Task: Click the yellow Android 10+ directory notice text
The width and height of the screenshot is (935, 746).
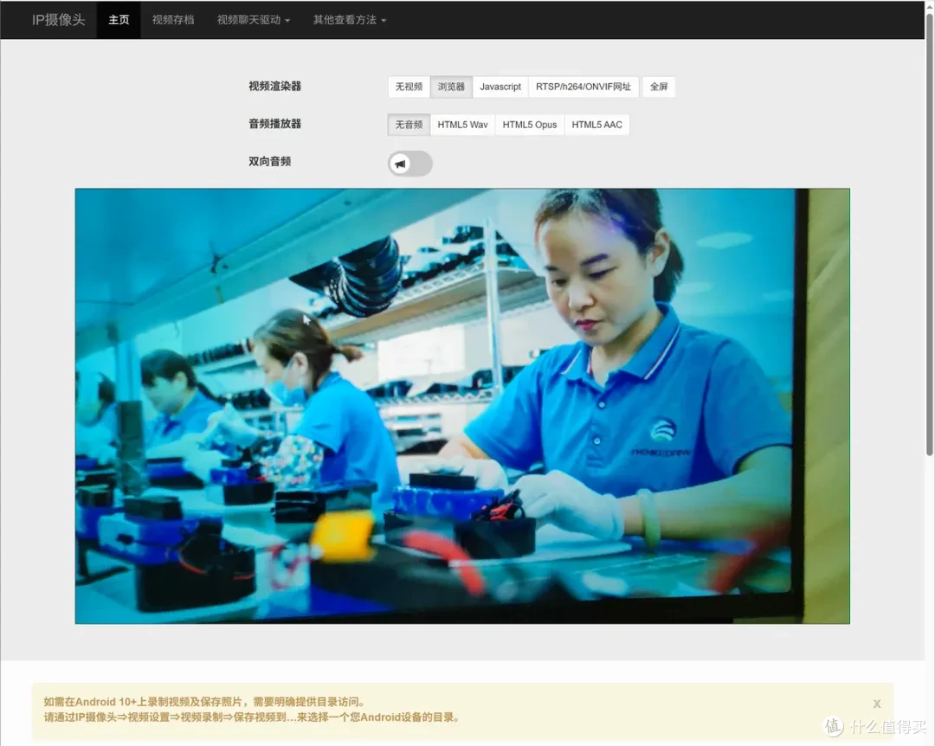Action: point(252,710)
